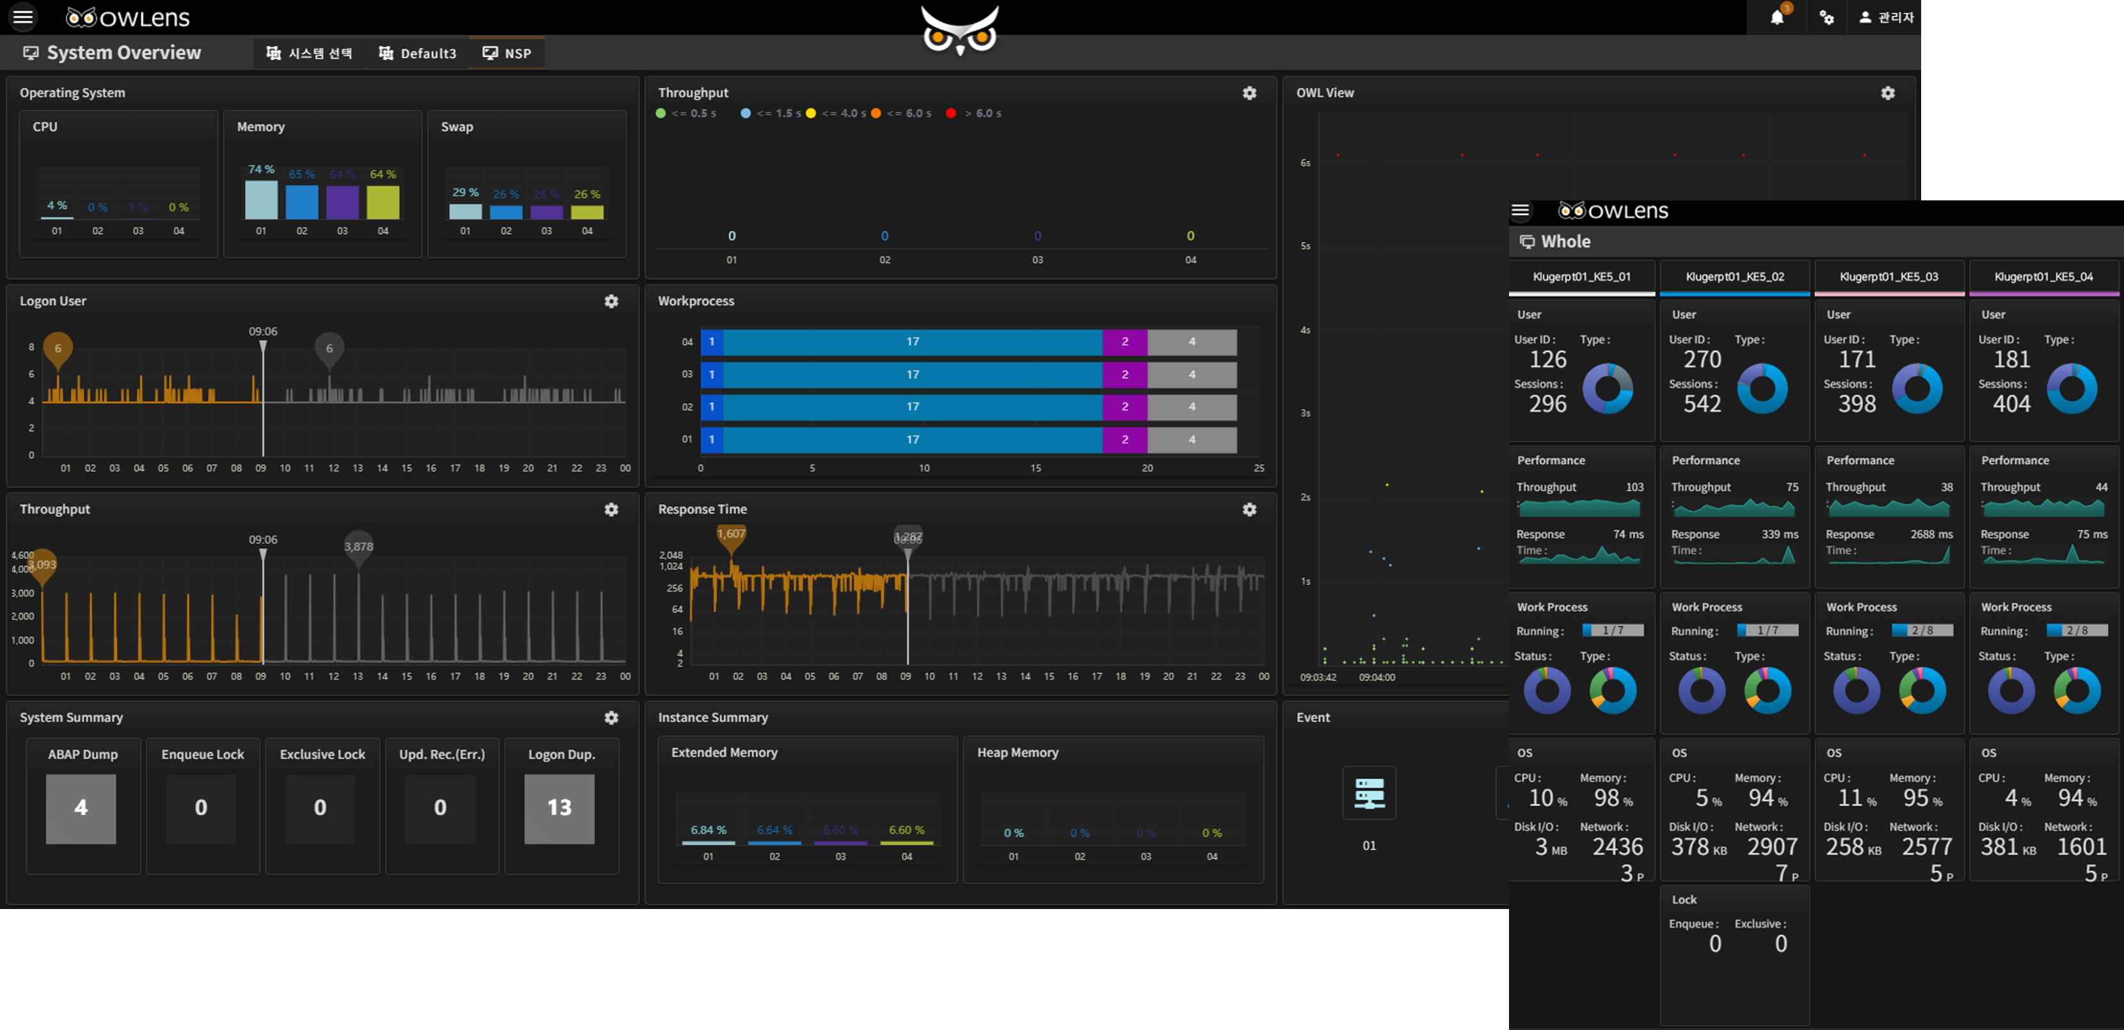The width and height of the screenshot is (2124, 1030).
Task: Select the Klugerpt01_KE5_03 column header
Action: (1889, 277)
